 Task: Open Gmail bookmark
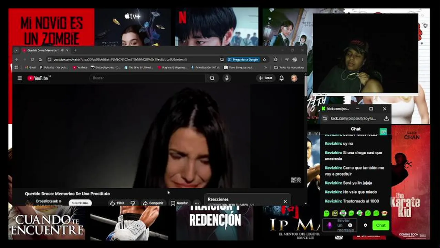(x=30, y=68)
